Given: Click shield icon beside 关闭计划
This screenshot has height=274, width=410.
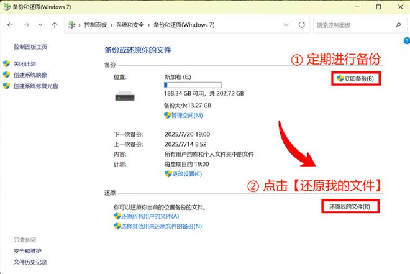Looking at the screenshot, I should point(7,63).
